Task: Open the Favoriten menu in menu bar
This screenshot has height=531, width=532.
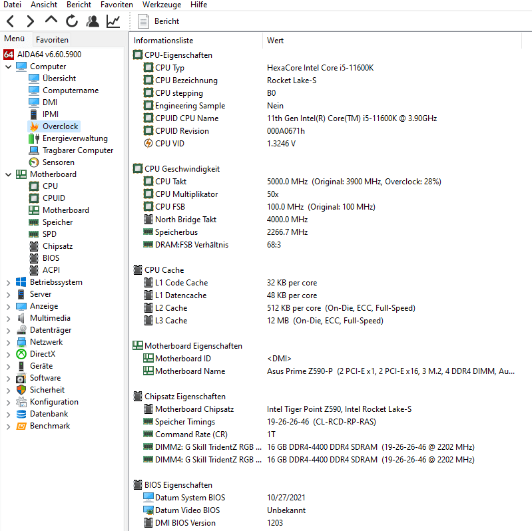Action: [117, 5]
